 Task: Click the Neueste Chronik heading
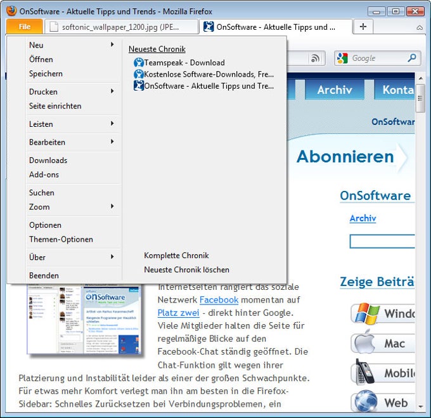157,49
